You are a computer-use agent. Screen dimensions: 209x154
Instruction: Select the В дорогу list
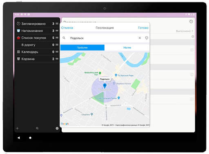click(38, 45)
